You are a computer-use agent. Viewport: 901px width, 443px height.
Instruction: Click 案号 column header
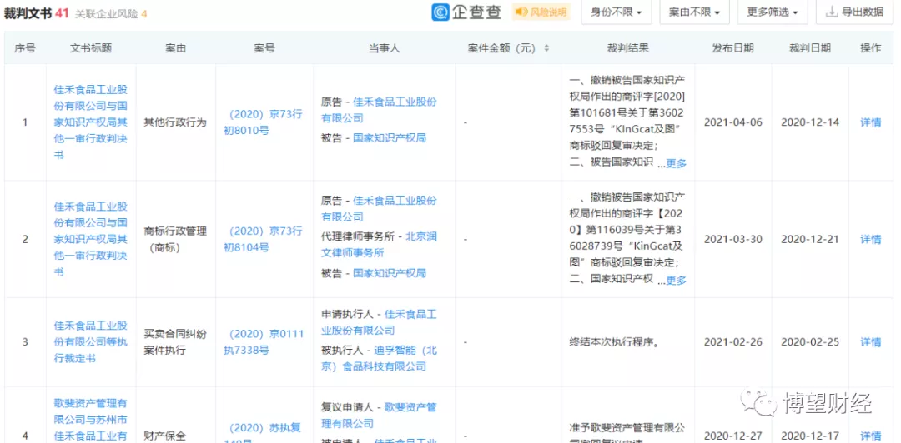pos(264,49)
